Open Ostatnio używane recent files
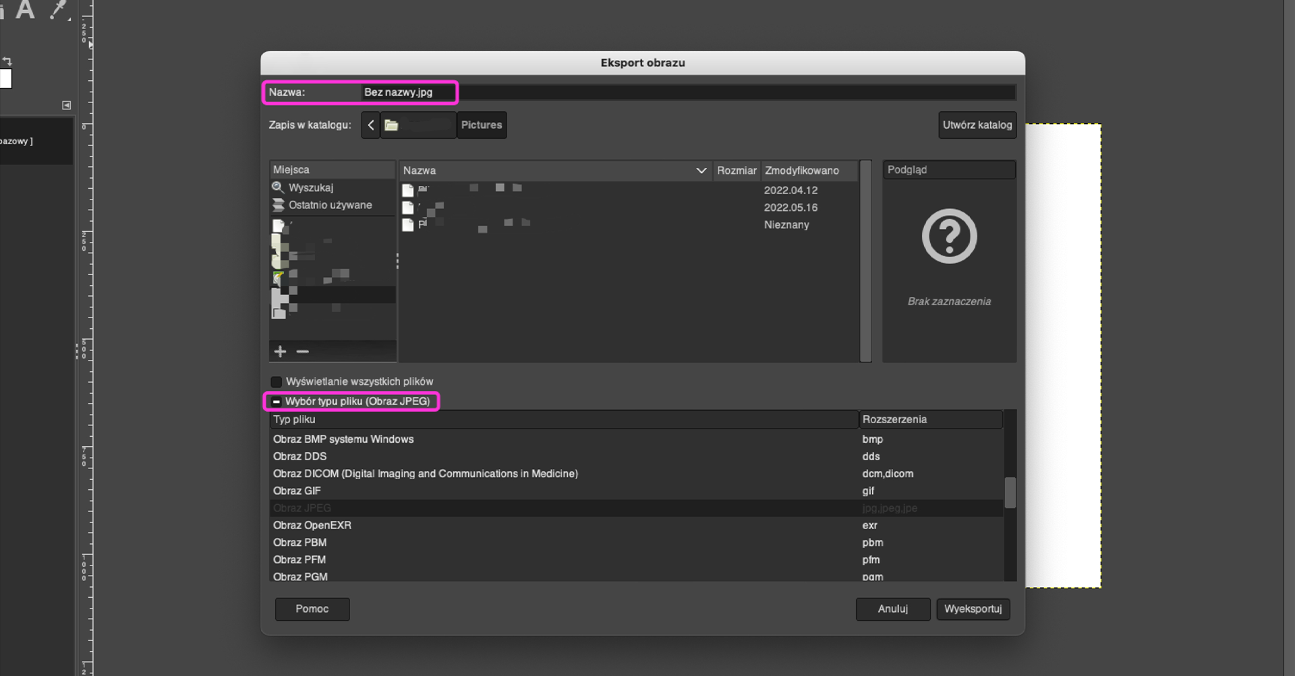Image resolution: width=1295 pixels, height=676 pixels. (330, 205)
